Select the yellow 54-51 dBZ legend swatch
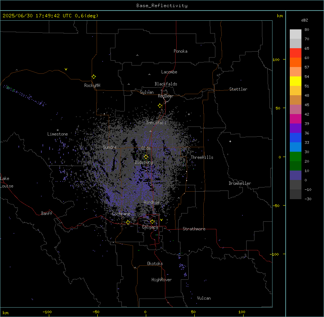 click(x=295, y=81)
